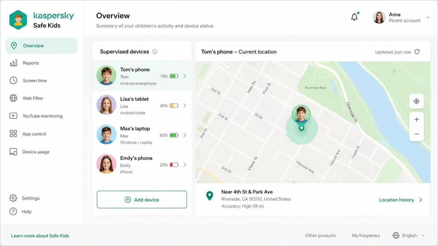The height and width of the screenshot is (246, 438).
Task: Expand Emily's phone details chevron
Action: tap(185, 165)
